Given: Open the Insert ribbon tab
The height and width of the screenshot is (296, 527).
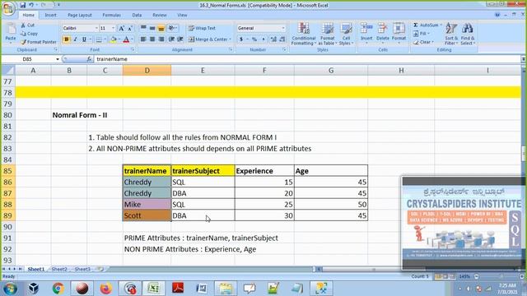Looking at the screenshot, I should (51, 15).
